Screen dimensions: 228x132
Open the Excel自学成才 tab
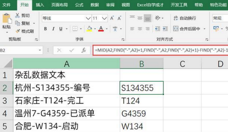click(150, 5)
